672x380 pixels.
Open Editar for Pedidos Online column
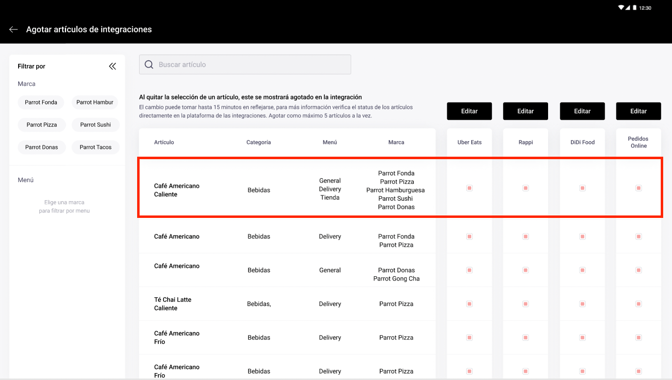click(639, 111)
